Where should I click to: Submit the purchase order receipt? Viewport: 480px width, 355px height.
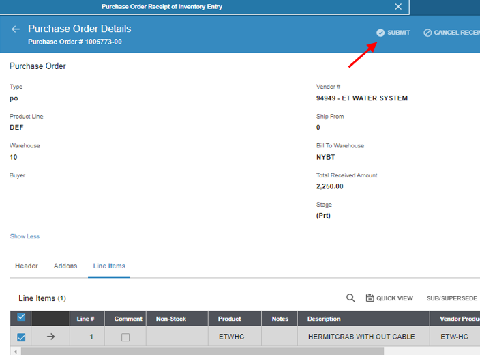pyautogui.click(x=393, y=33)
